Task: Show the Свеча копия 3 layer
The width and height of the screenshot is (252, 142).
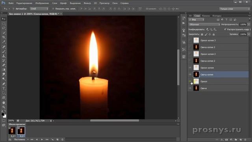Action: (x=190, y=47)
